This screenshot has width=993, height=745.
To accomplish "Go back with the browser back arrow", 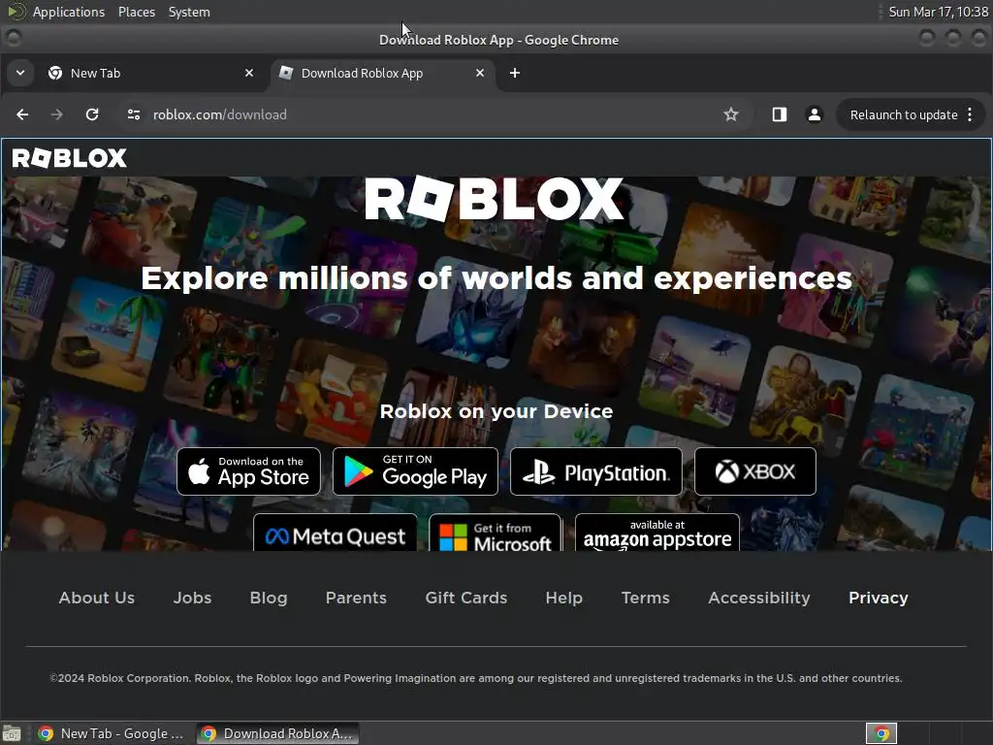I will click(23, 114).
